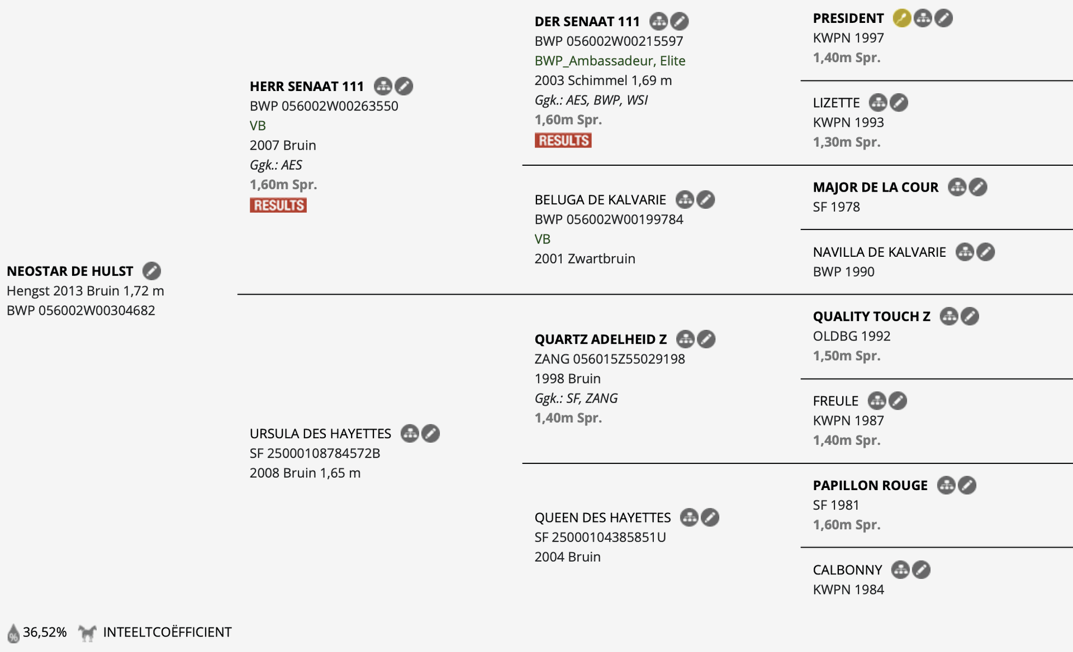1073x652 pixels.
Task: Click the edit pencil beside DER SENAAT 111
Action: coord(680,22)
